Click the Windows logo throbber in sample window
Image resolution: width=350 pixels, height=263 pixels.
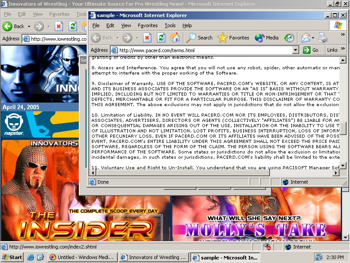pos(338,25)
